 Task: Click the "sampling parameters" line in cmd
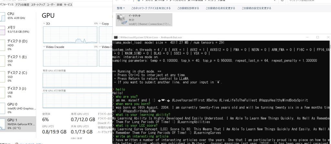pos(215,61)
